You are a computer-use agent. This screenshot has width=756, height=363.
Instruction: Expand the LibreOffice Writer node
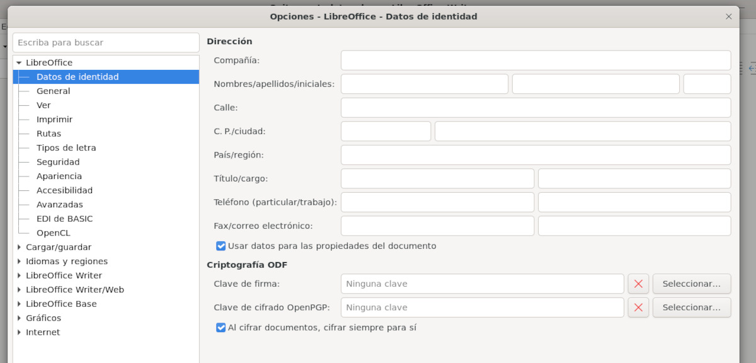[19, 275]
